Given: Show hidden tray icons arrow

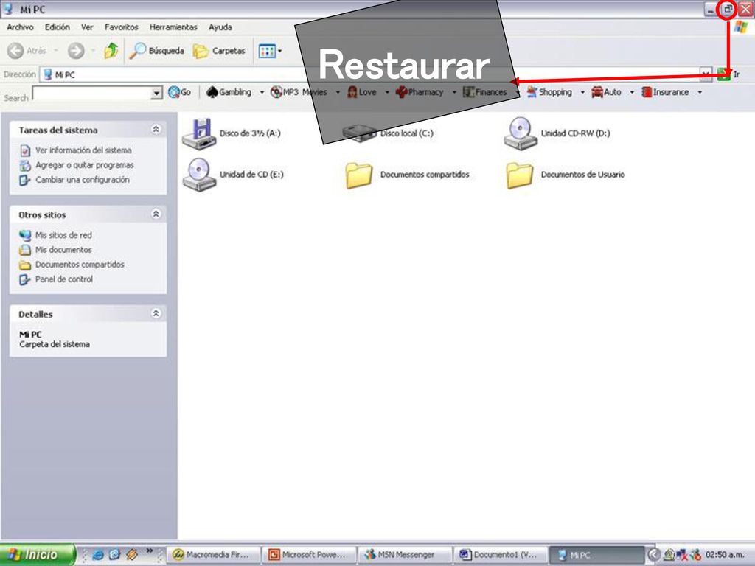Looking at the screenshot, I should [653, 554].
